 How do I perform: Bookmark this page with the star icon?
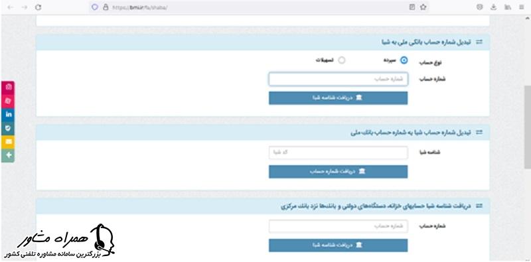(x=423, y=7)
